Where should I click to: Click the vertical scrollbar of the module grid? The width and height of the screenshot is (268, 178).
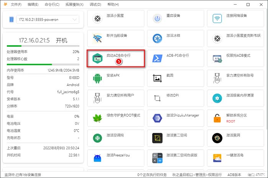point(266,70)
